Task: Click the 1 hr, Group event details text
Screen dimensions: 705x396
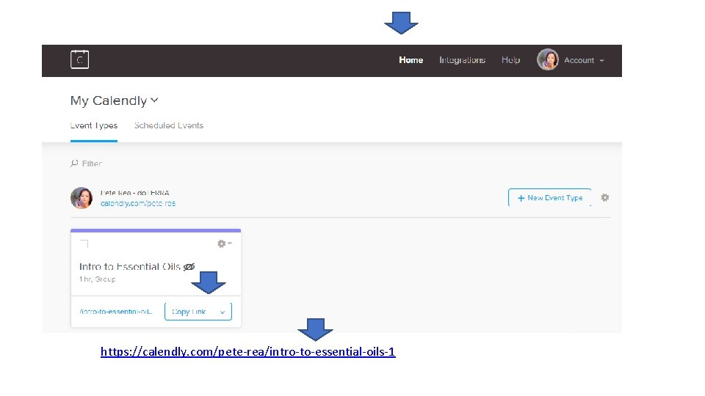Action: click(97, 279)
